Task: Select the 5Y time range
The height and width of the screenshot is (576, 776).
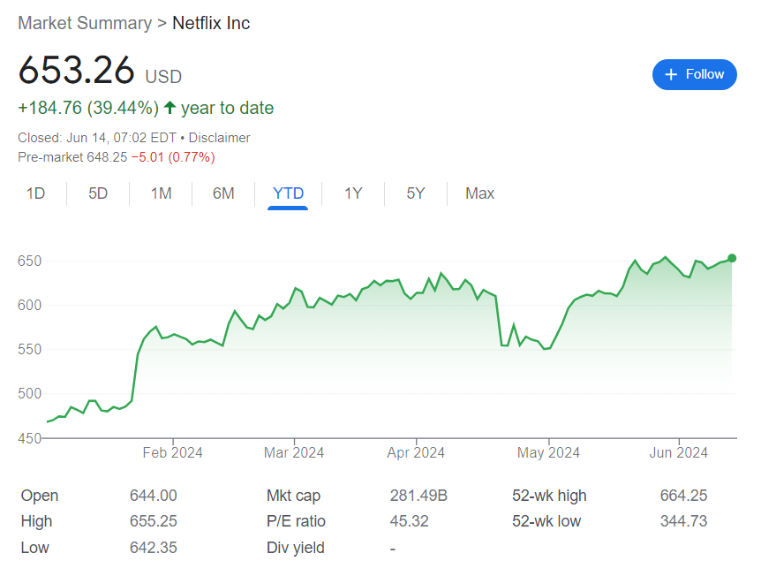Action: coord(416,193)
